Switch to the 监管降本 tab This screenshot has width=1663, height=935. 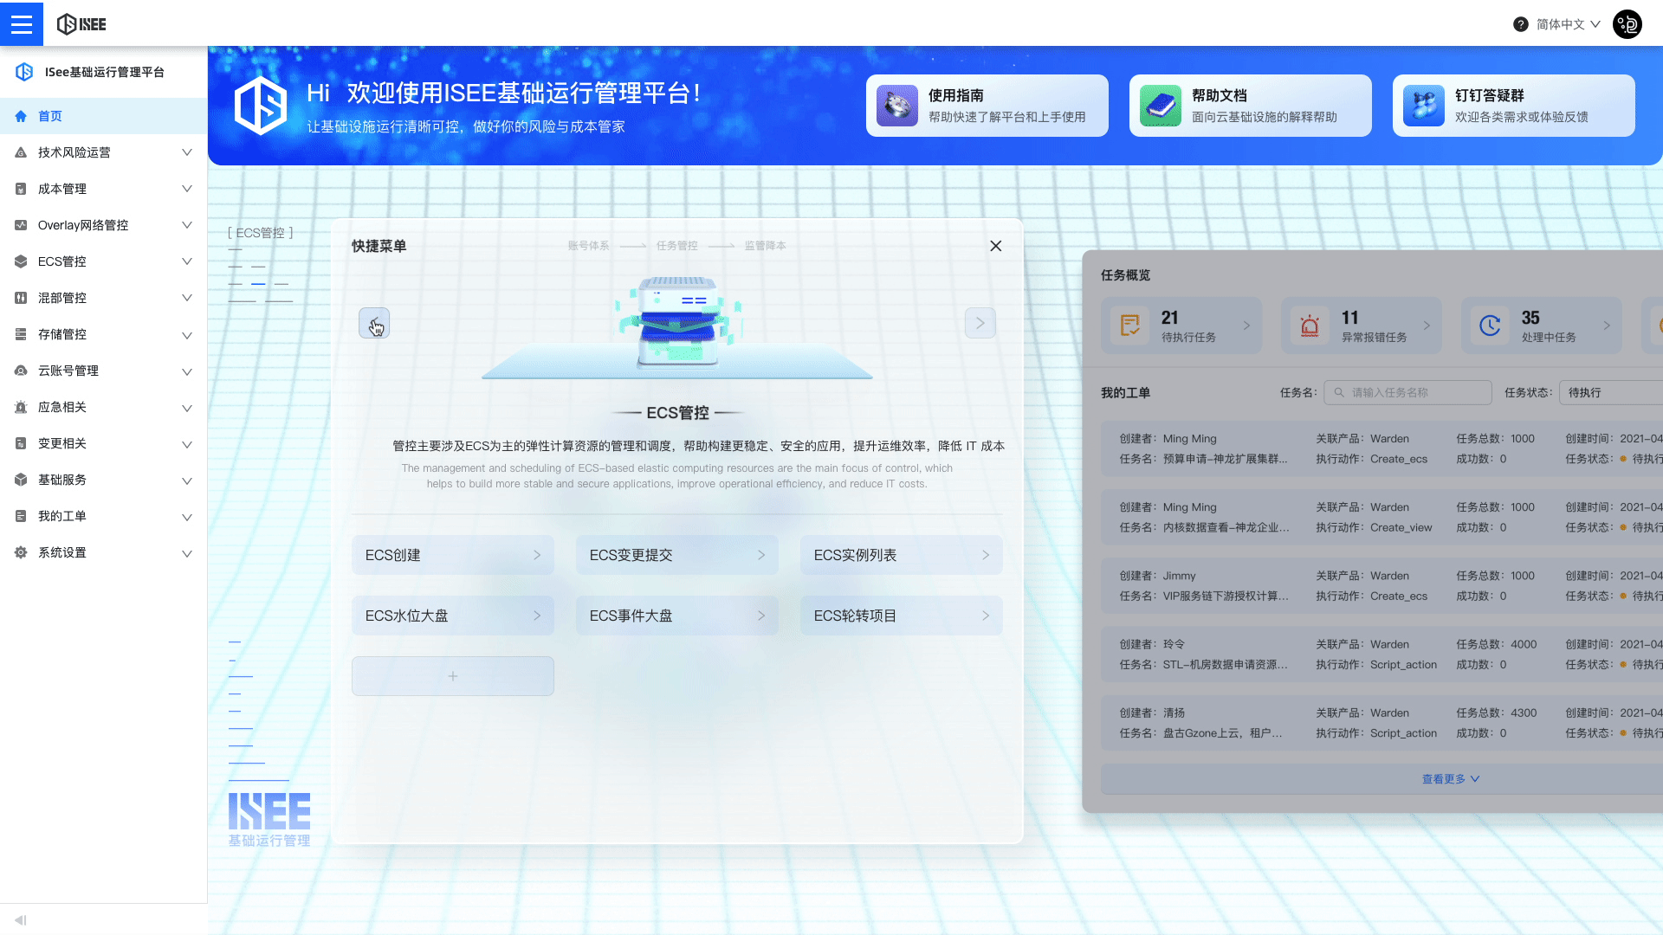click(764, 245)
